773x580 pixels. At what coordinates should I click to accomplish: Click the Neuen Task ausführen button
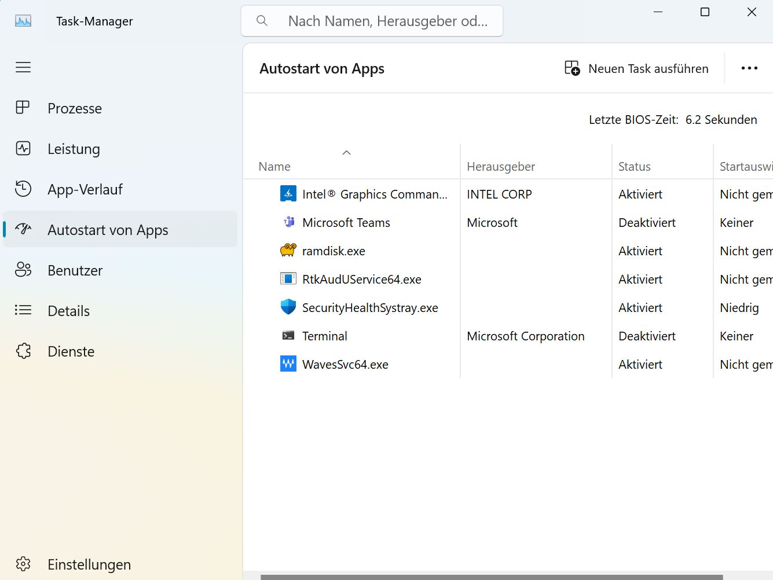[636, 68]
